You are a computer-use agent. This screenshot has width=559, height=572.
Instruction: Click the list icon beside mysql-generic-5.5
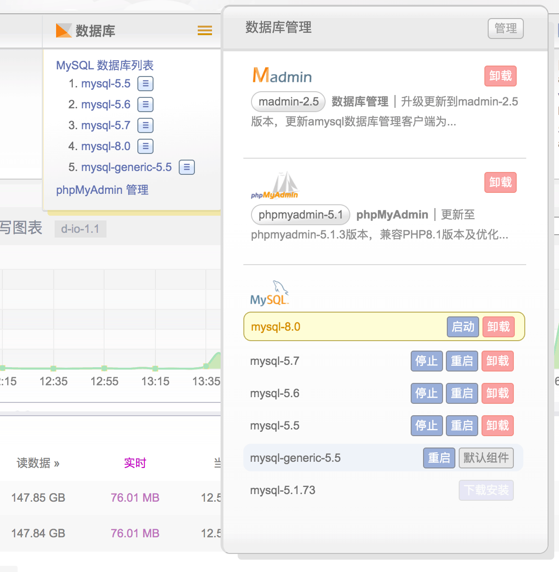pyautogui.click(x=187, y=167)
